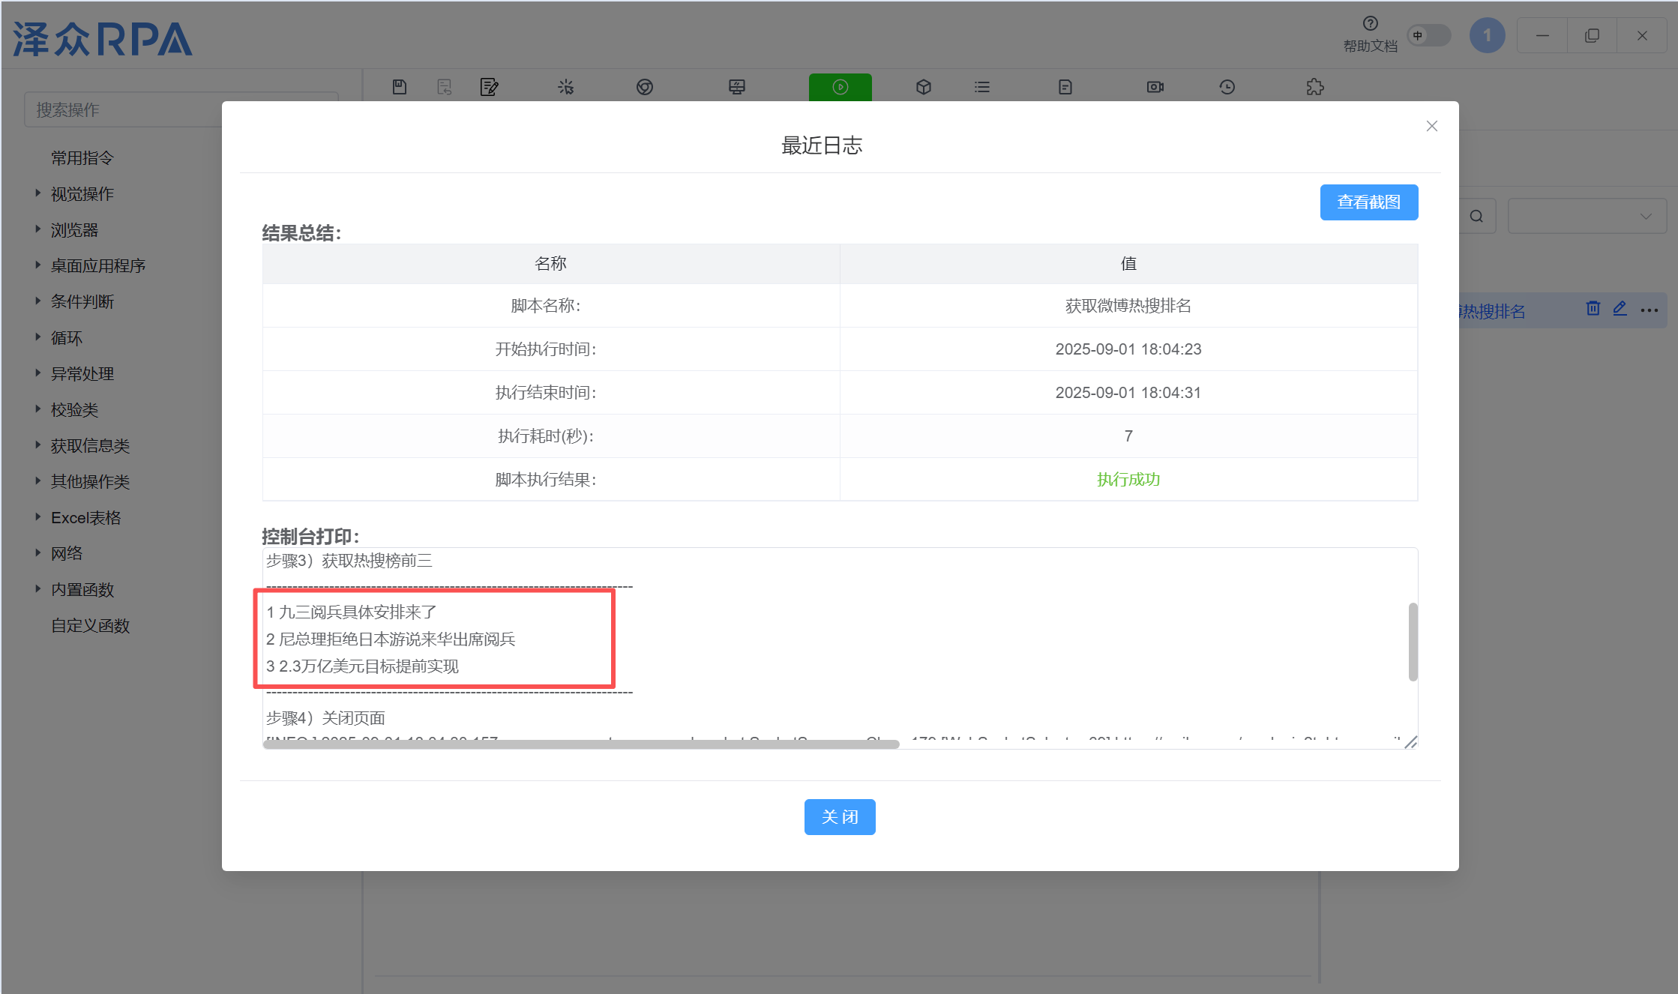Click the element picker cursor icon
Screen dimensions: 1678x994
point(566,87)
